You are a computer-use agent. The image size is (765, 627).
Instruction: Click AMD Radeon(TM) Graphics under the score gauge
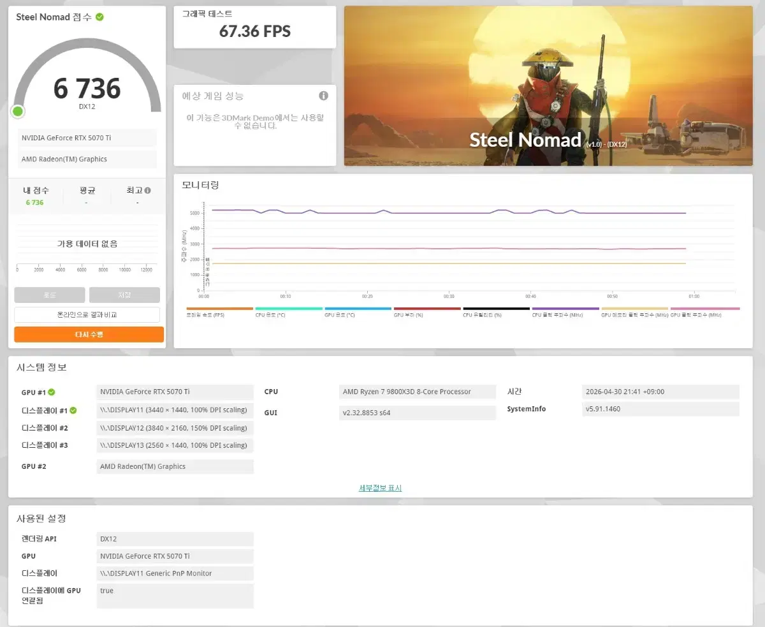click(87, 159)
